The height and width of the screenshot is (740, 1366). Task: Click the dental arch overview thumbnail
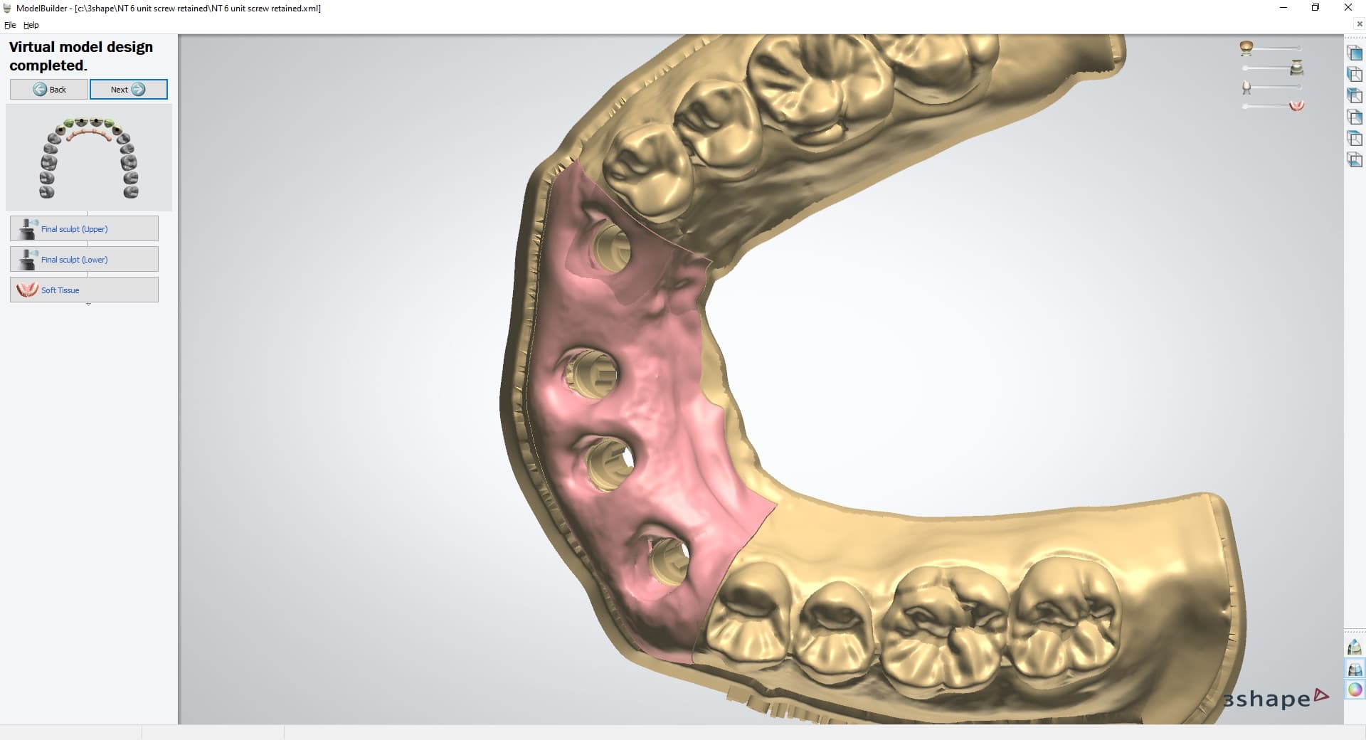[88, 157]
